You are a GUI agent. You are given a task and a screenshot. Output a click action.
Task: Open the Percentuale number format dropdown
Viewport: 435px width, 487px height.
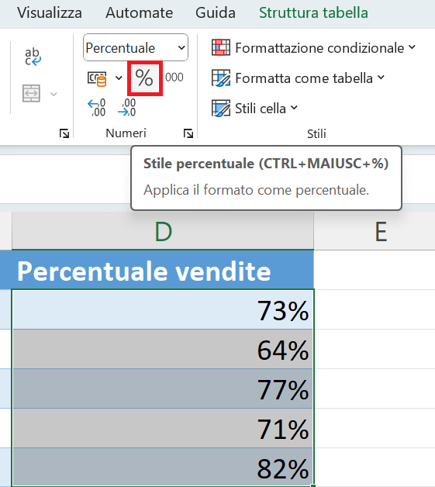point(136,47)
